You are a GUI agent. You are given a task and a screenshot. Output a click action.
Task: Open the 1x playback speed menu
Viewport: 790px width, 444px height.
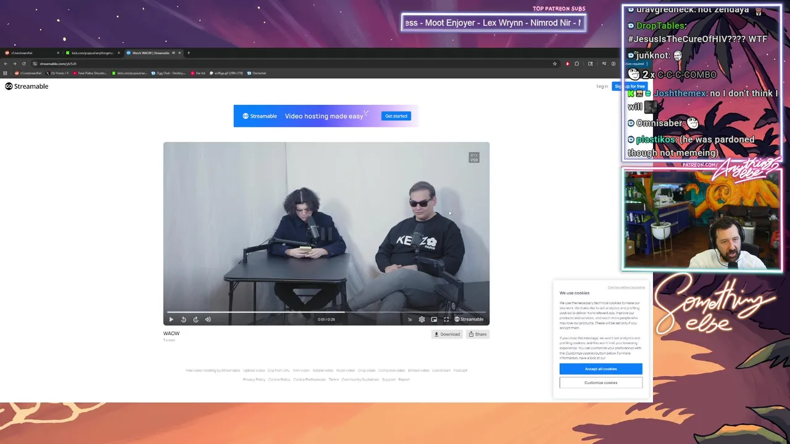tap(410, 319)
